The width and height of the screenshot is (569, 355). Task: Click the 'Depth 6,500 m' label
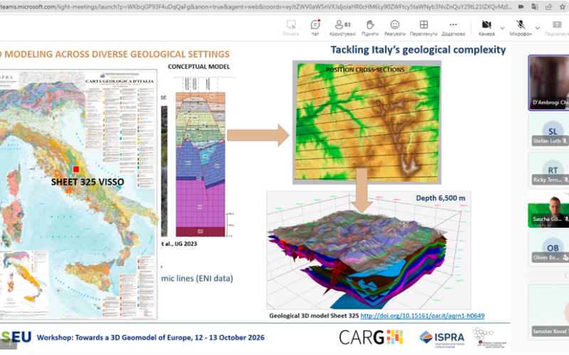pos(440,198)
